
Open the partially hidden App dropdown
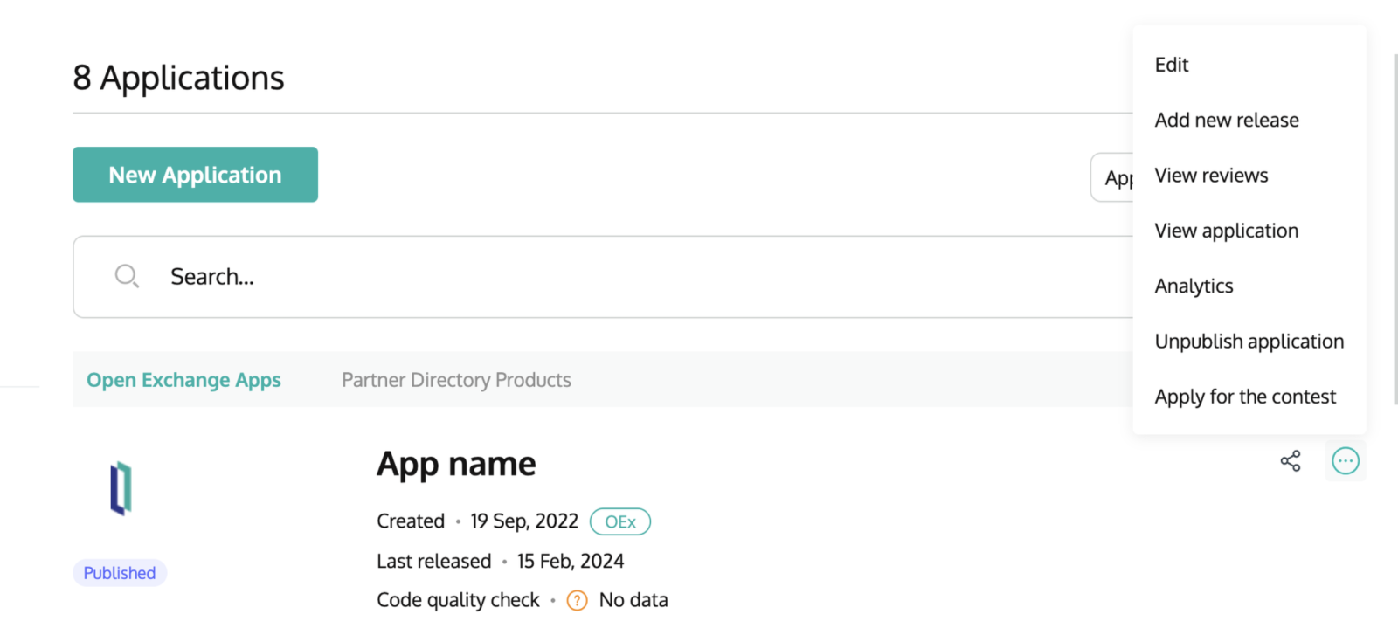1112,177
